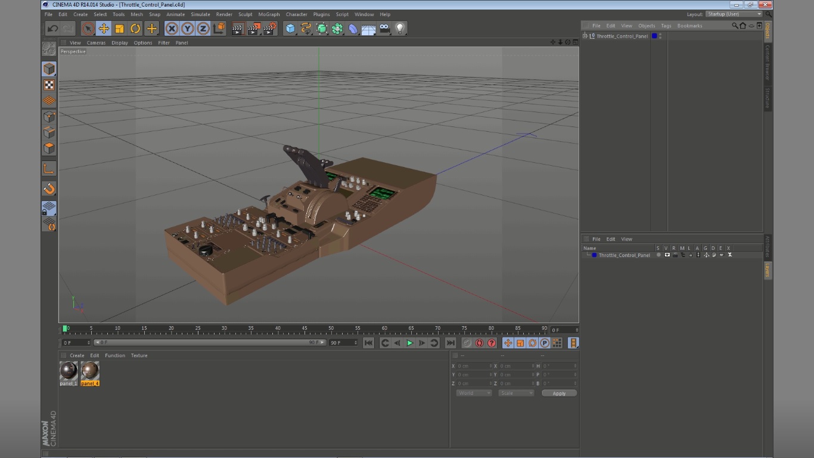Go to end of animation
The height and width of the screenshot is (458, 814).
point(451,343)
